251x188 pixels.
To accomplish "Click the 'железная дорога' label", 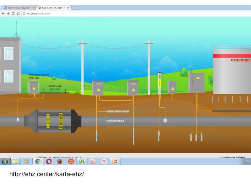I will tap(55, 88).
